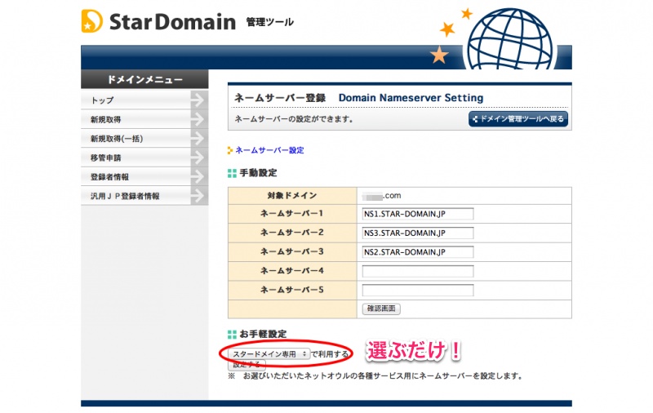The image size is (653, 413).
Task: Click ドメイン管理ツールへ戻る button
Action: click(x=518, y=119)
